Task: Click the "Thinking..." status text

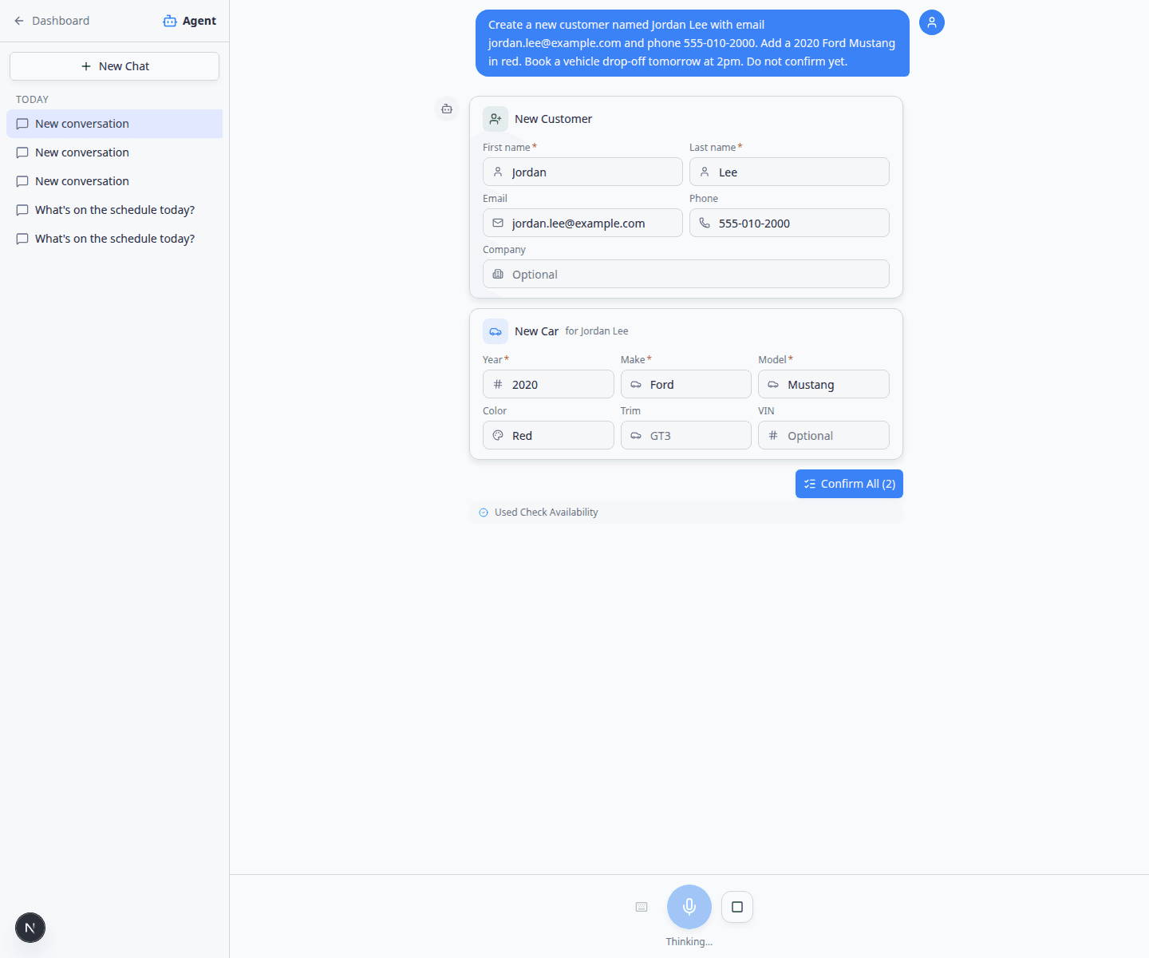Action: tap(689, 942)
